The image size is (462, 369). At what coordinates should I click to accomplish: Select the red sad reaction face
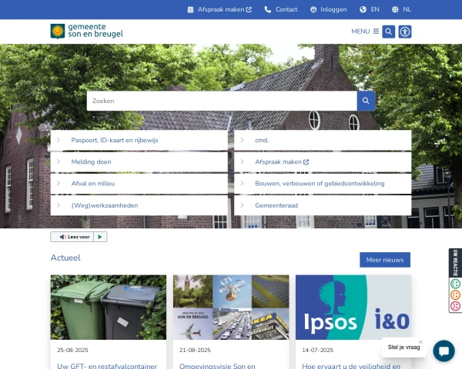pyautogui.click(x=455, y=306)
